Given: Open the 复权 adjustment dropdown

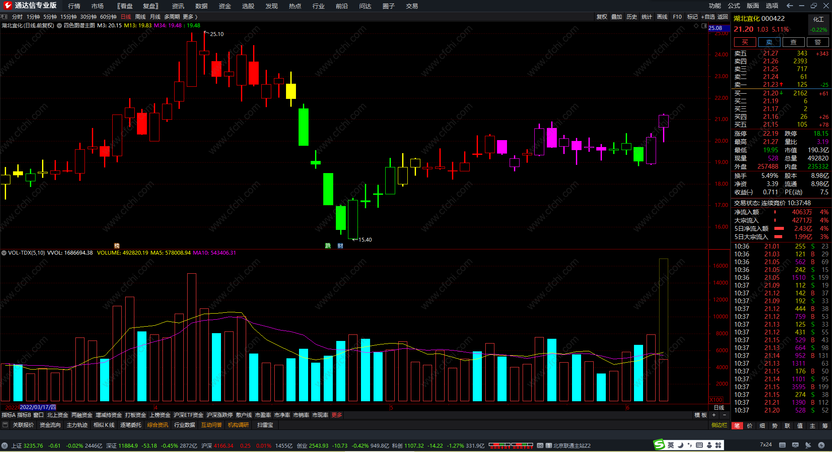Looking at the screenshot, I should 602,17.
